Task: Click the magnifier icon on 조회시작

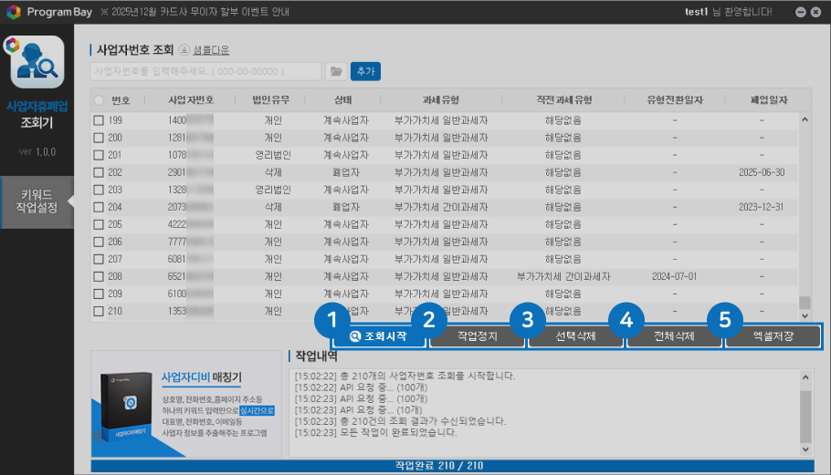Action: 355,336
